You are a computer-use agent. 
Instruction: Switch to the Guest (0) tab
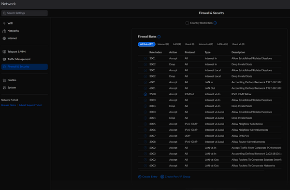(190, 44)
